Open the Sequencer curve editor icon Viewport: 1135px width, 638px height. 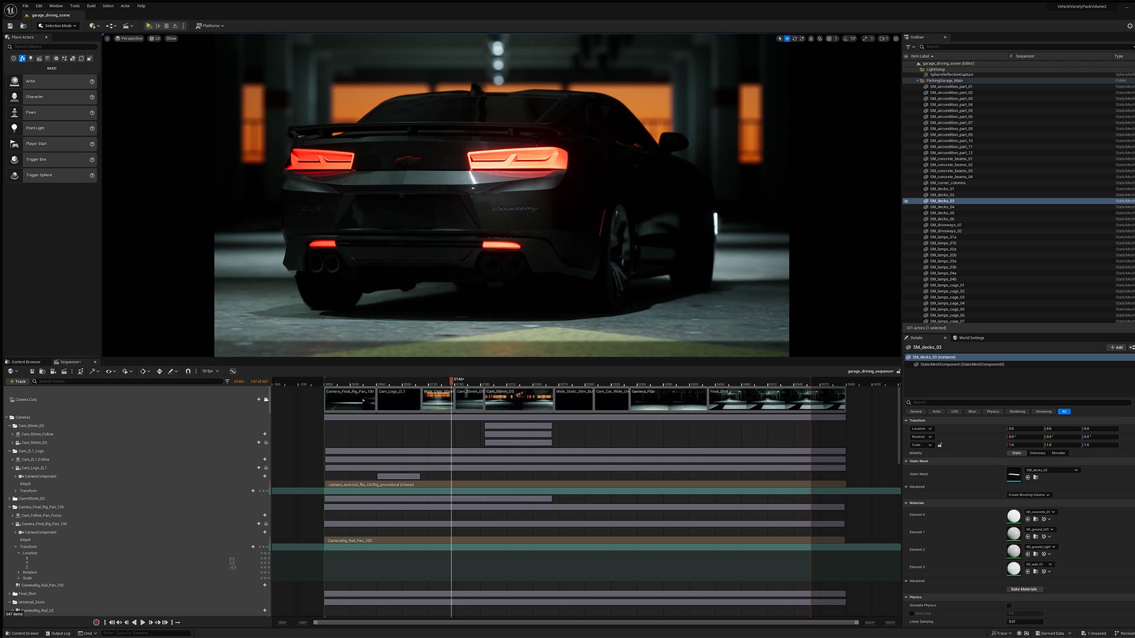(x=233, y=371)
